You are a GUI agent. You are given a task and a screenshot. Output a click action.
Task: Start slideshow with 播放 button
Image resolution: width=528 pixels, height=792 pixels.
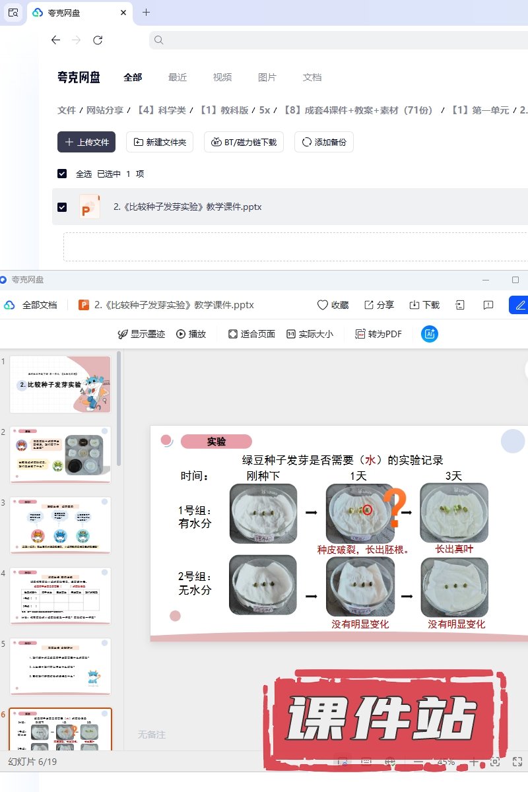point(191,334)
